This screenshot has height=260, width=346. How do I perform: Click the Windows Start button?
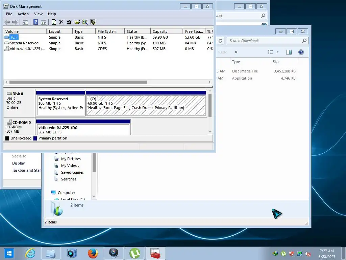pos(9,253)
